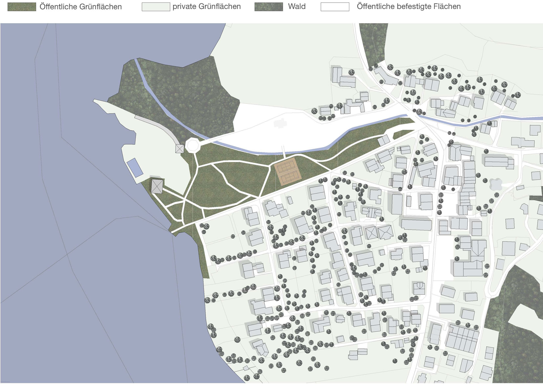
Task: Click the octagonal plaza at the park entrance
Action: point(193,145)
